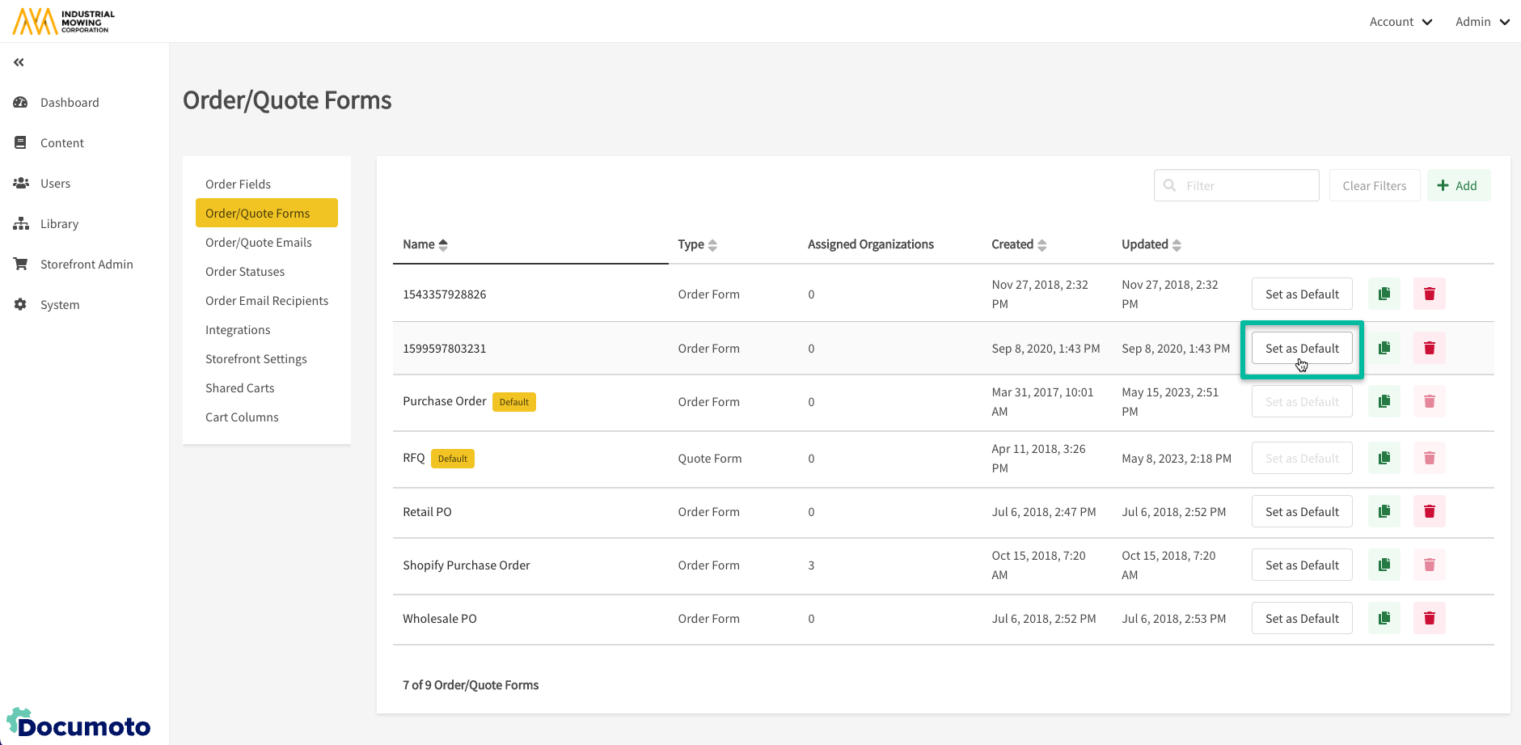Collapse the left sidebar with double-chevron icon
This screenshot has width=1521, height=745.
point(19,62)
